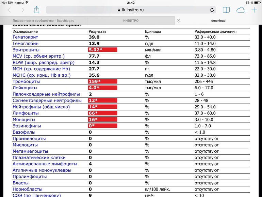Image resolution: width=262 pixels, height=197 pixels.
Task: Open iCloud Tabs cloud icon
Action: point(241,10)
